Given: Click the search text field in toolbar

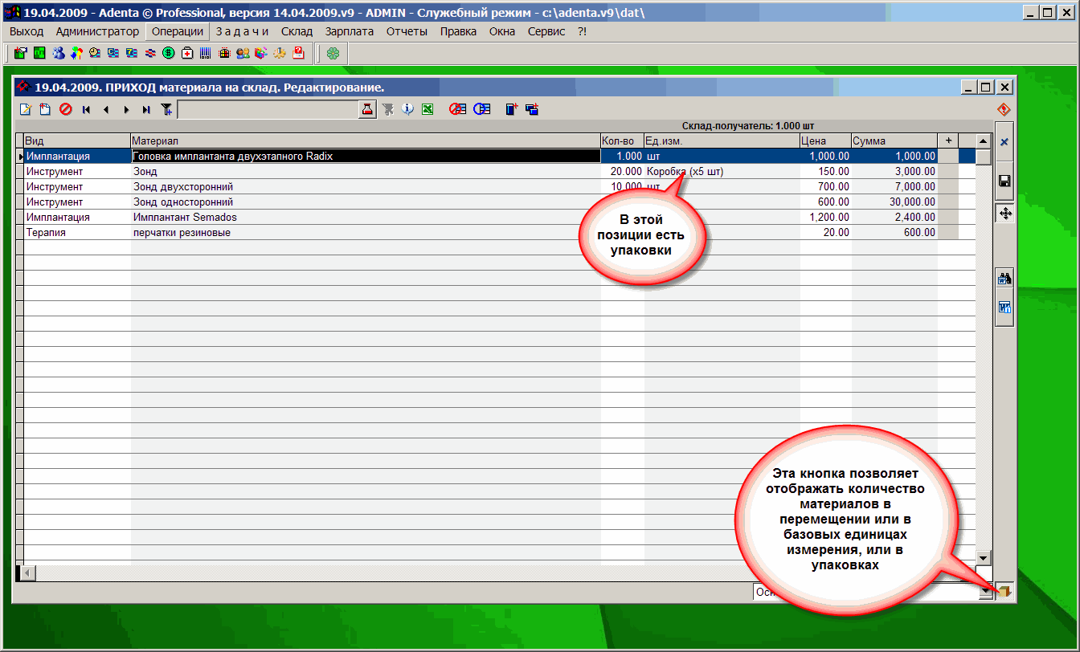Looking at the screenshot, I should (267, 109).
